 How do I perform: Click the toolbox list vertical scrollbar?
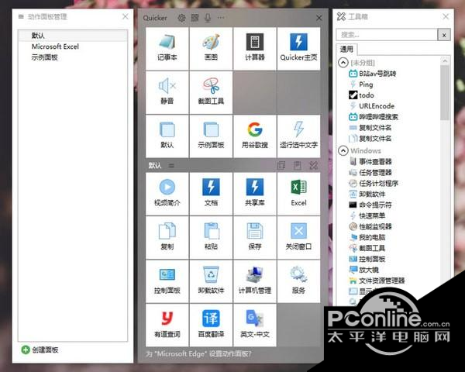pyautogui.click(x=445, y=92)
